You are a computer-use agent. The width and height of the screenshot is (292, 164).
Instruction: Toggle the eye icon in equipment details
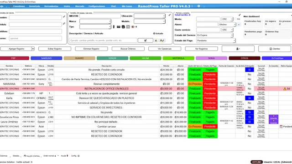tap(133, 27)
